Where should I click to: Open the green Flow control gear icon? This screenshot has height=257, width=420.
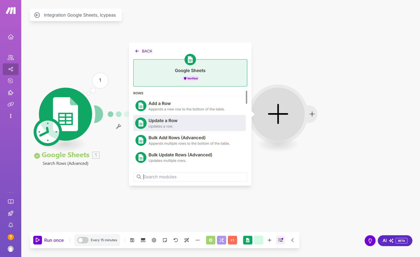(x=211, y=240)
